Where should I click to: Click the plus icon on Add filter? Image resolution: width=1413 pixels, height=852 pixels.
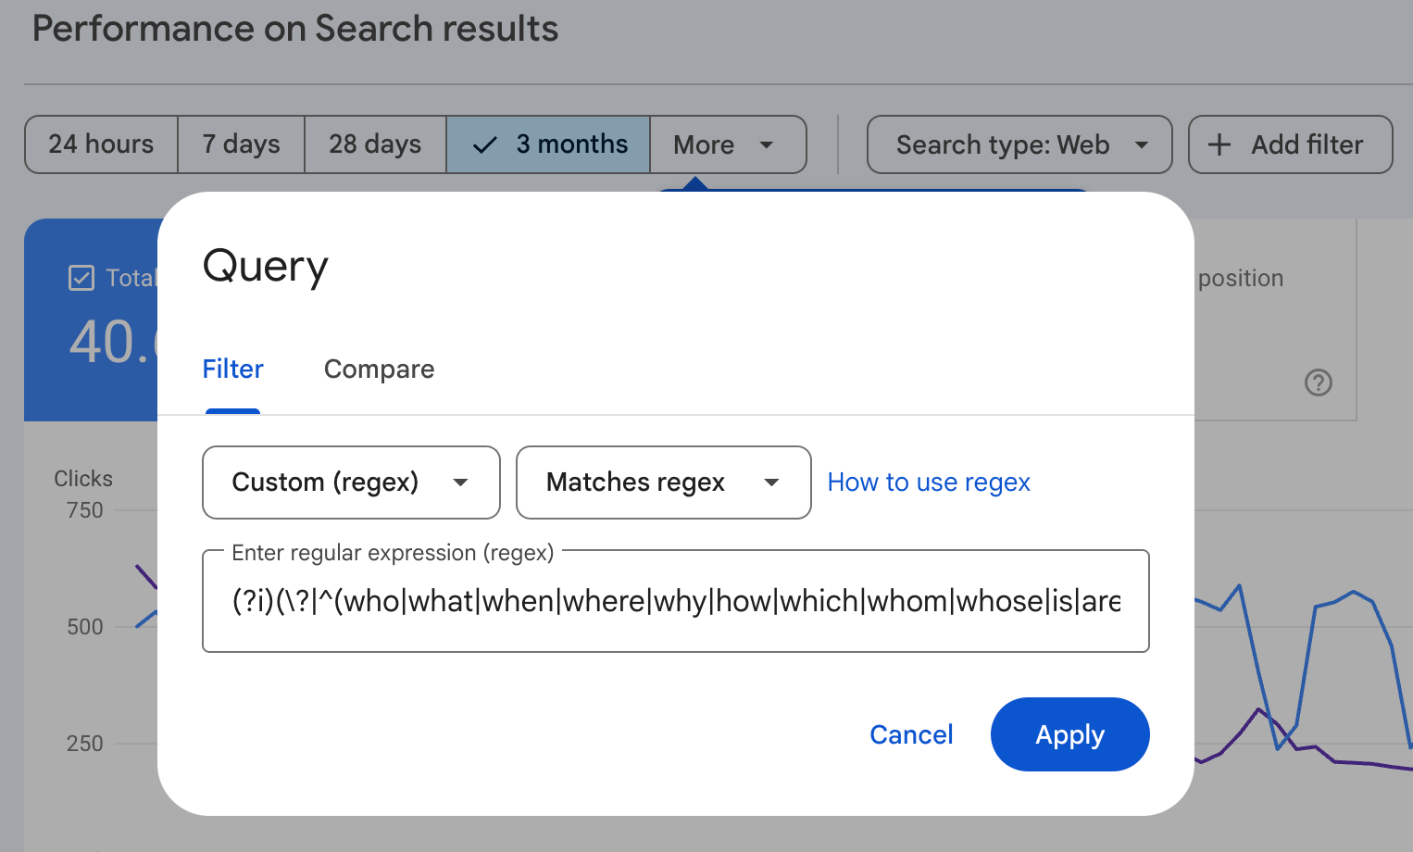click(1219, 144)
